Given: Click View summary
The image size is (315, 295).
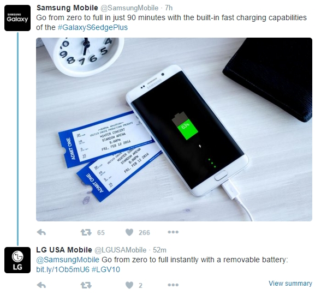Looking at the screenshot, I should pos(290,284).
